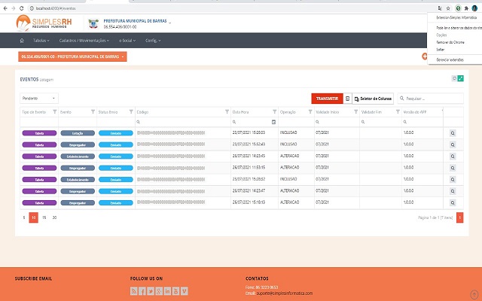Expand company chevron beside header Prefeitura name
The image size is (482, 301).
pos(169,23)
